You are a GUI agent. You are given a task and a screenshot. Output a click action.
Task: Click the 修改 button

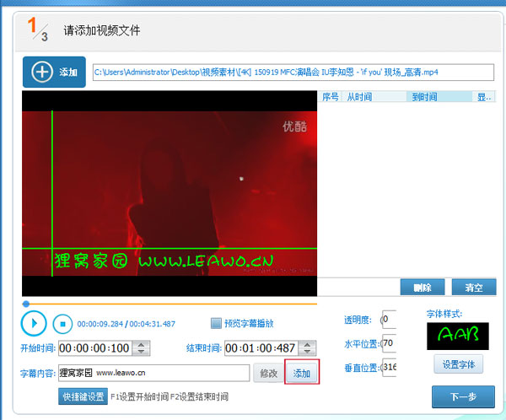267,372
